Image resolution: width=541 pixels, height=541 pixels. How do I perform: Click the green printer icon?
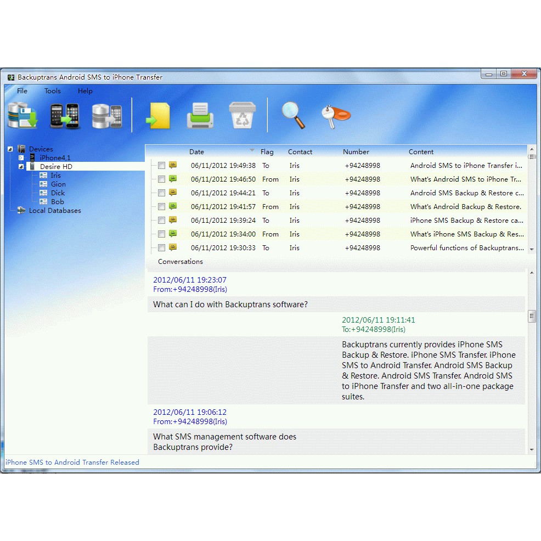[200, 116]
